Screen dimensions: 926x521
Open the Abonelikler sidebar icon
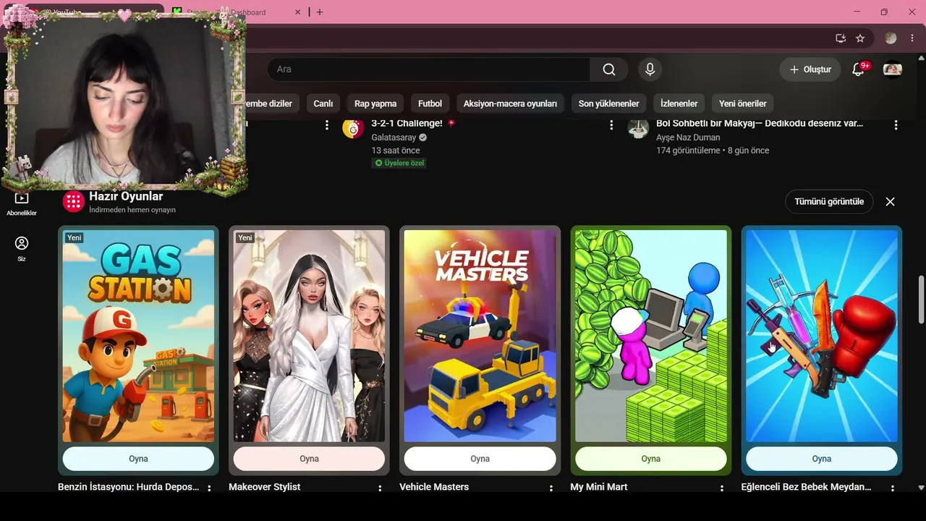coord(22,204)
